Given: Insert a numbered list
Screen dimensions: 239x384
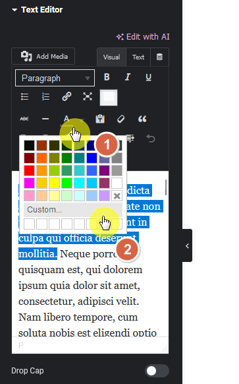Looking at the screenshot, I should [x=45, y=97].
